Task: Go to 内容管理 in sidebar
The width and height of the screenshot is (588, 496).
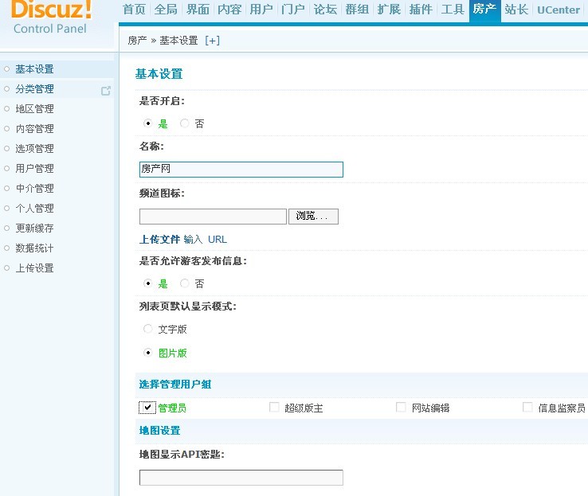Action: coord(34,128)
